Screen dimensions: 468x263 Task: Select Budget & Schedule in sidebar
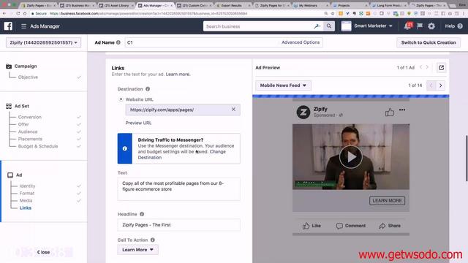pos(38,146)
